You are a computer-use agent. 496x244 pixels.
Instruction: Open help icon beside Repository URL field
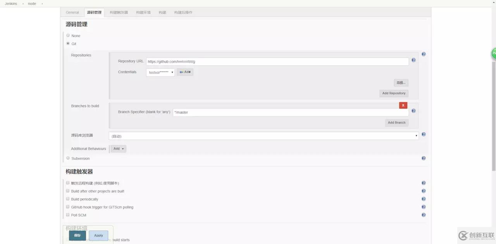tap(413, 60)
